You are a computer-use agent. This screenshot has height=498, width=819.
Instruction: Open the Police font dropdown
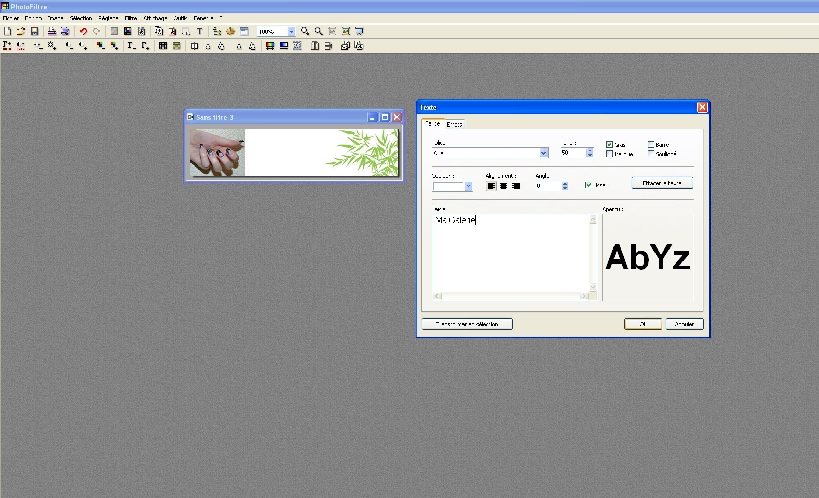pos(543,153)
